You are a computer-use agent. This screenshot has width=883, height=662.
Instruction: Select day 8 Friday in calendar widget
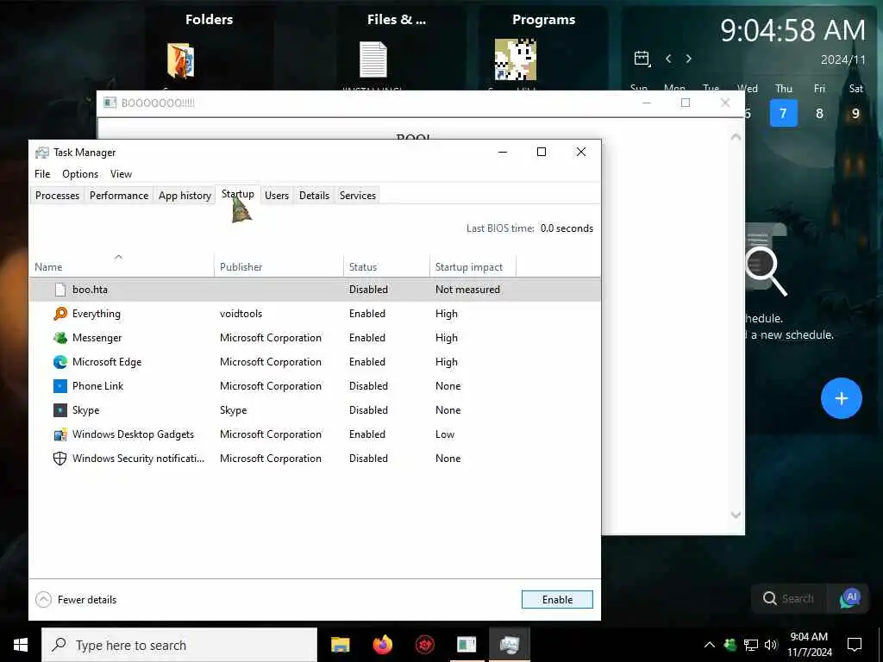click(x=819, y=113)
